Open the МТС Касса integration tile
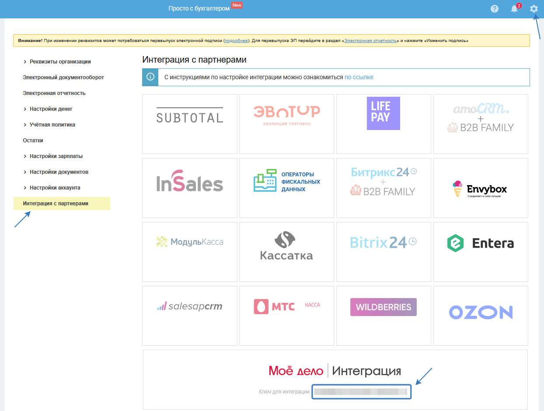Viewport: 544px width, 411px height. tap(287, 316)
